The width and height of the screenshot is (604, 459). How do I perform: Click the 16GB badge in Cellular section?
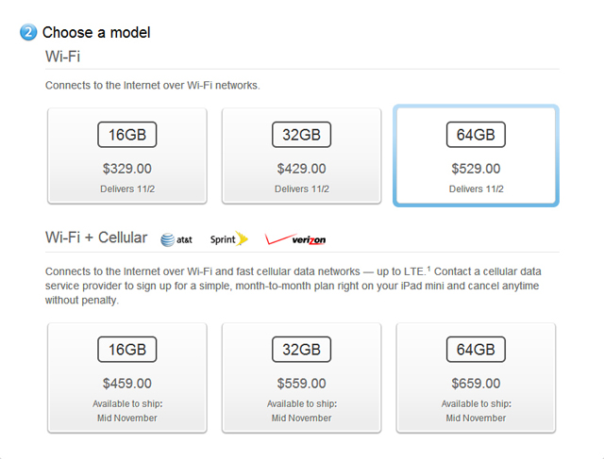tap(127, 350)
